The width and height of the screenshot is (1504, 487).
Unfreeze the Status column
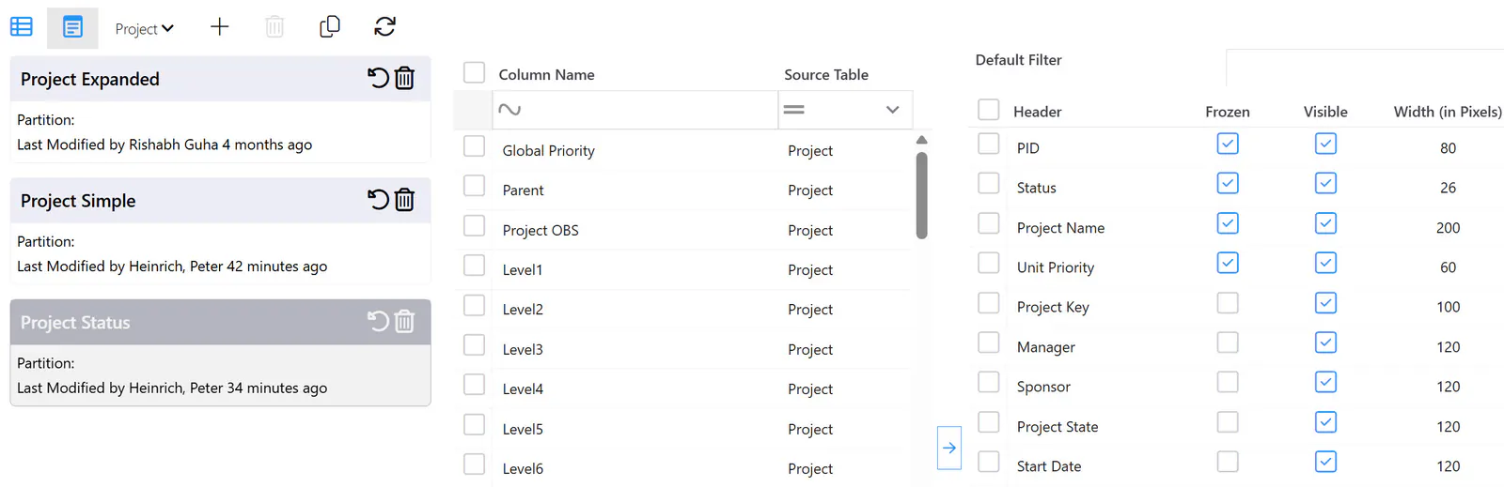point(1228,183)
